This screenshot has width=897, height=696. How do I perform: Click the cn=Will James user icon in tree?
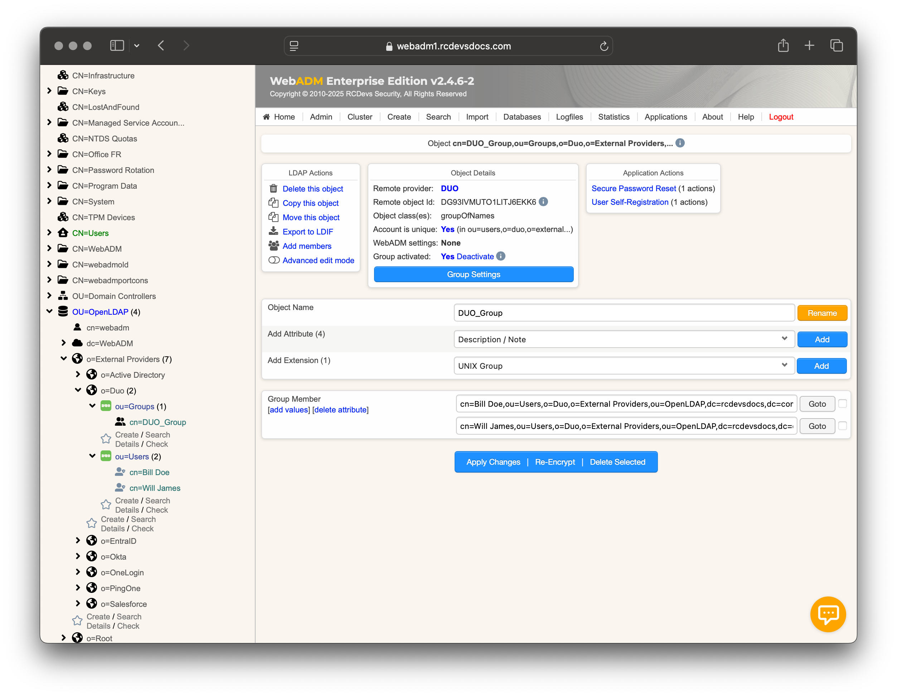120,488
